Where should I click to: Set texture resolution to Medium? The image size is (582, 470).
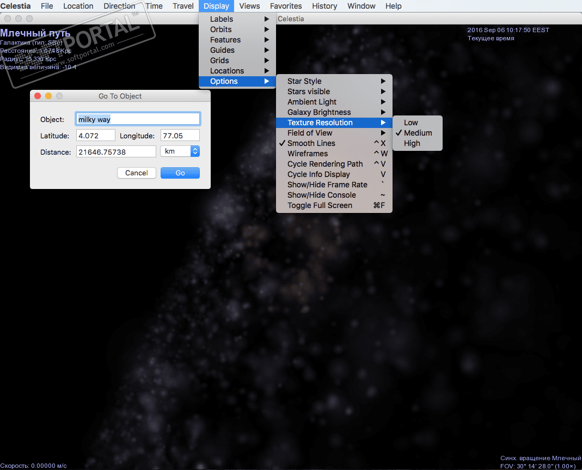click(x=418, y=133)
